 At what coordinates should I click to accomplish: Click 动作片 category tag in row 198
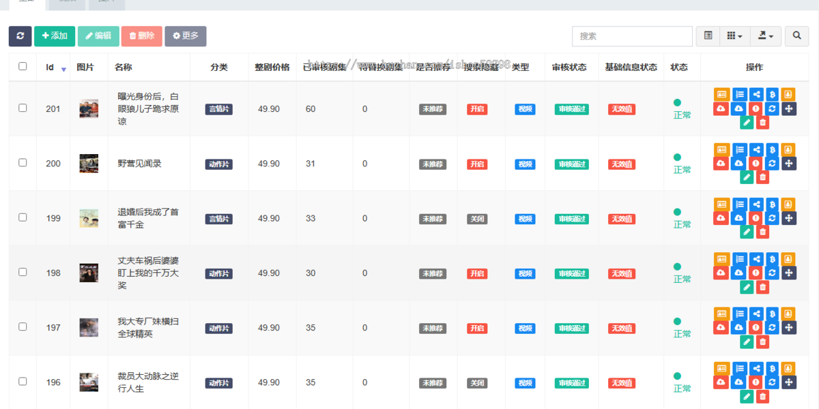click(x=219, y=273)
